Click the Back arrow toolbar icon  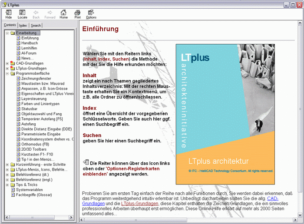click(x=36, y=13)
